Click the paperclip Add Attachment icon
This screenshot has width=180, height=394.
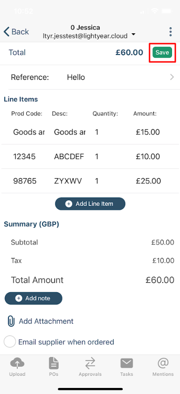click(x=11, y=321)
